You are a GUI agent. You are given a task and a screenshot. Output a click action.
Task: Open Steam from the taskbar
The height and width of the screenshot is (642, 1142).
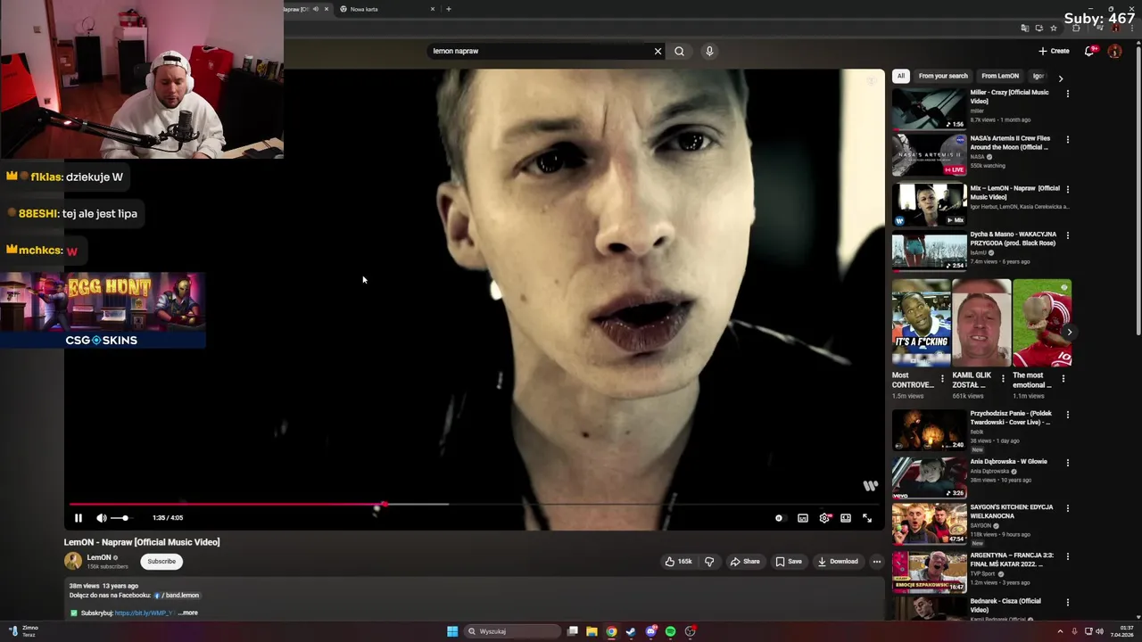631,631
